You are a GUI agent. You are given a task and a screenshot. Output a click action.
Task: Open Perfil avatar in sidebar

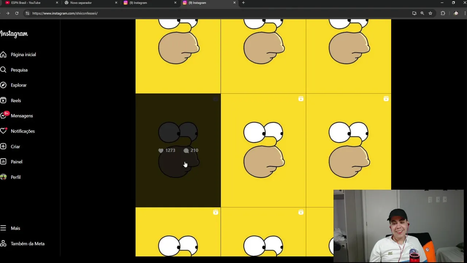(x=3, y=177)
